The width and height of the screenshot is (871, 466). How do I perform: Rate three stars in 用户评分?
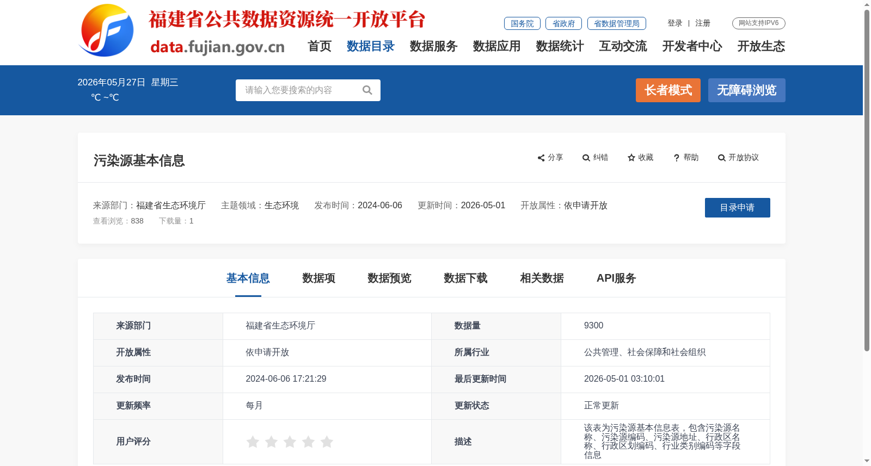point(290,442)
